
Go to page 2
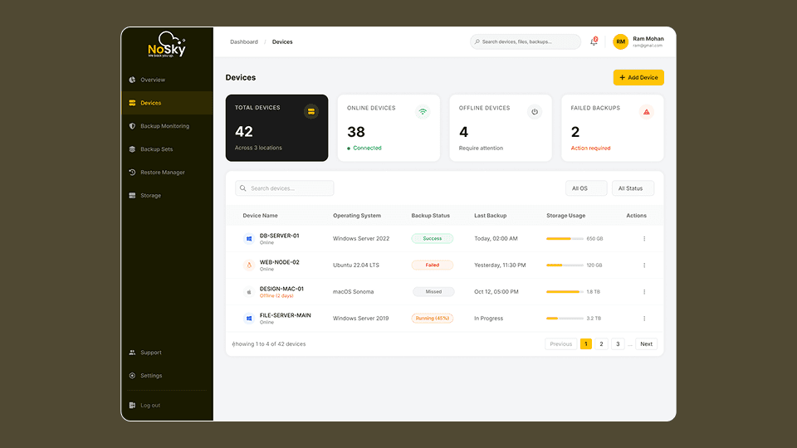coord(601,343)
